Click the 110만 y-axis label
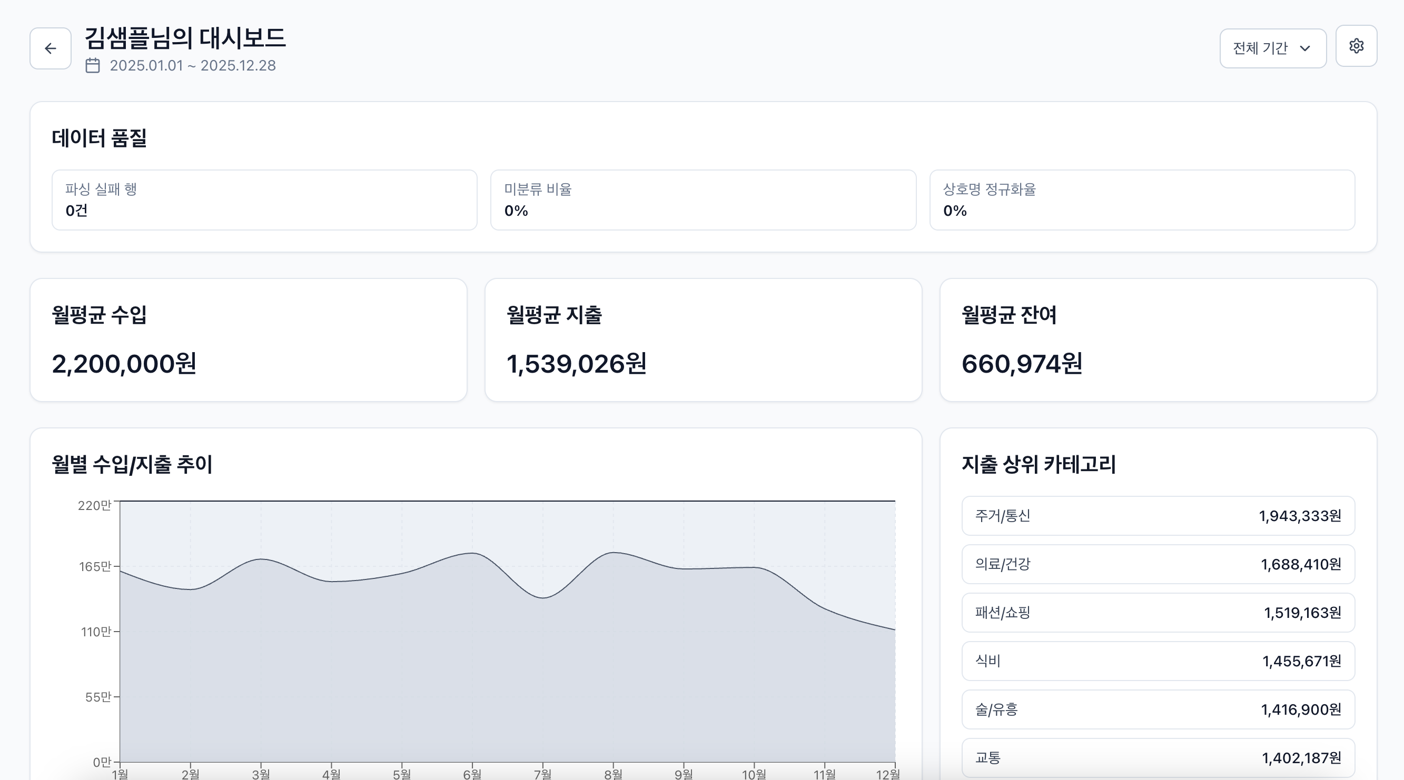The image size is (1404, 780). point(96,632)
